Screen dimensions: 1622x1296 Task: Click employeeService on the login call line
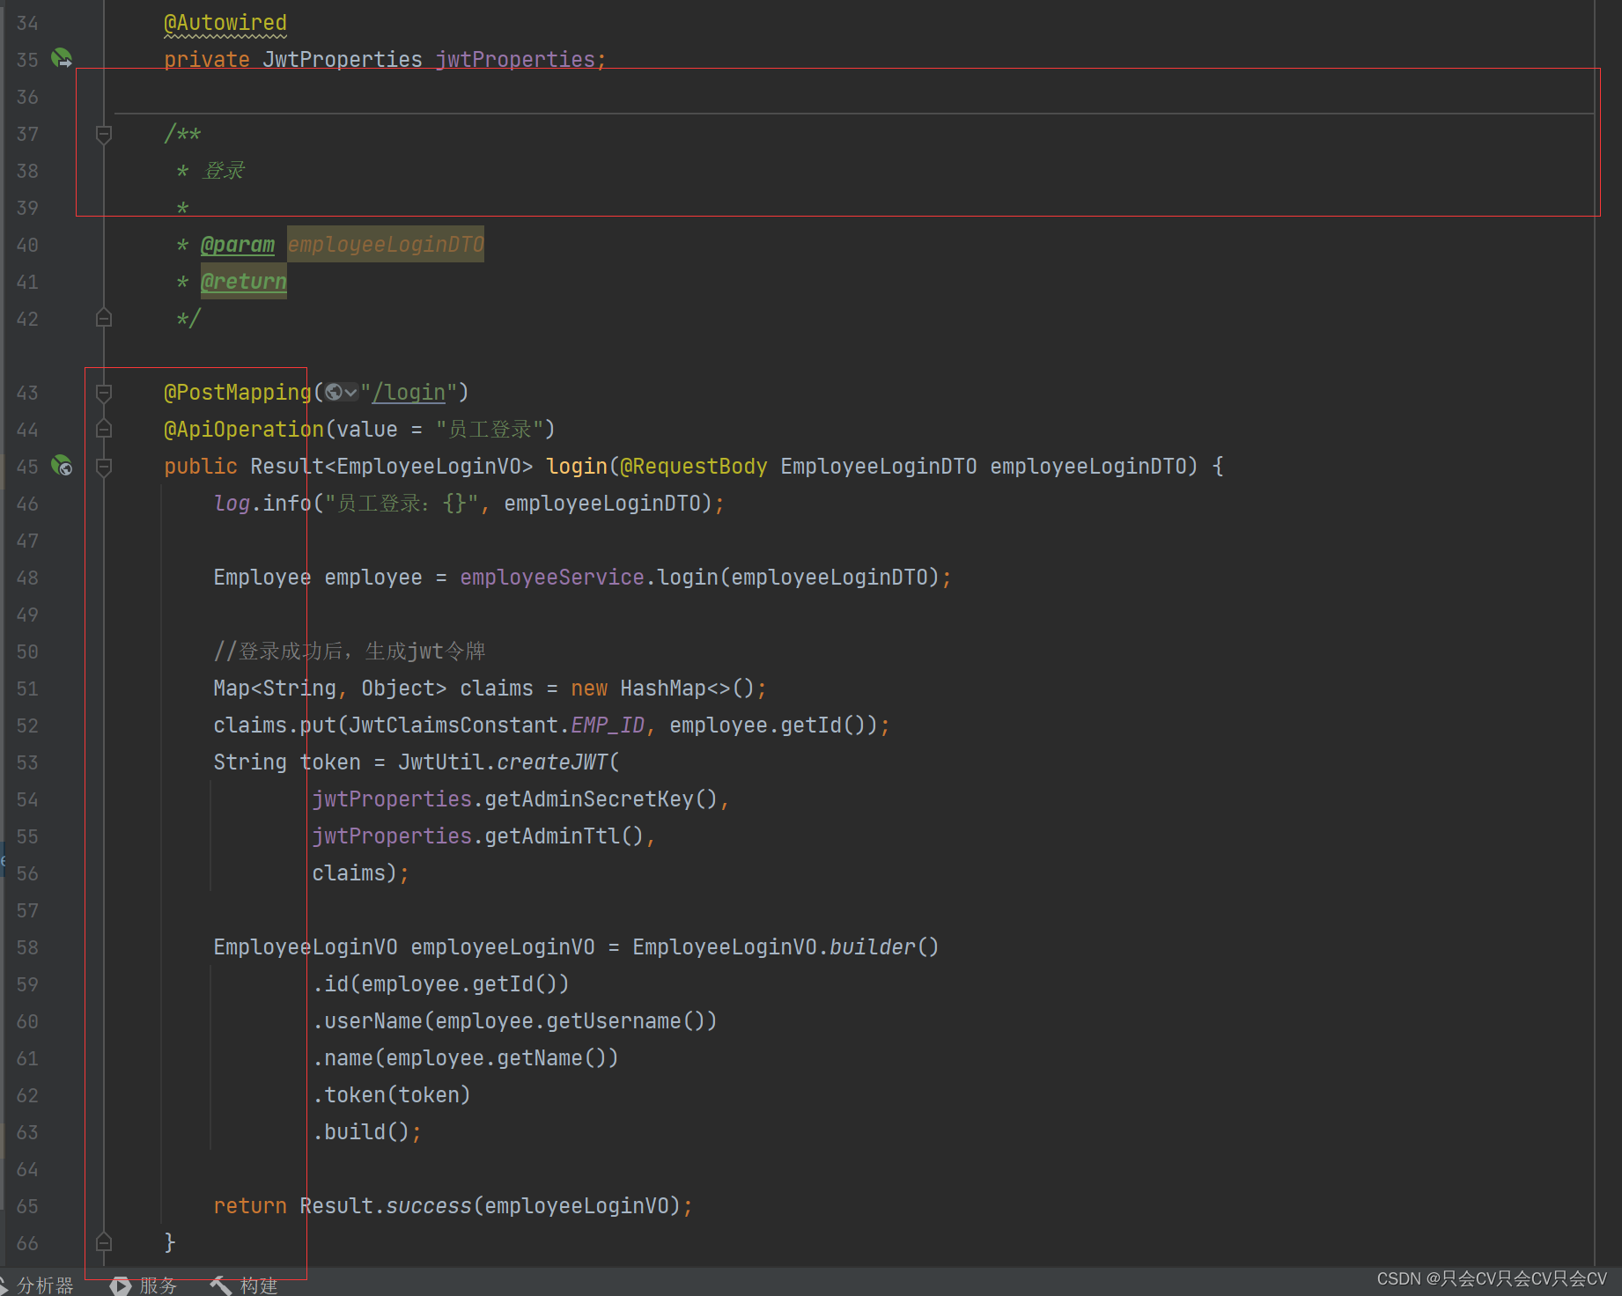coord(552,578)
